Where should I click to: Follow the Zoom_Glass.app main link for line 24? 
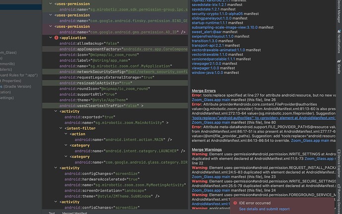tap(211, 190)
